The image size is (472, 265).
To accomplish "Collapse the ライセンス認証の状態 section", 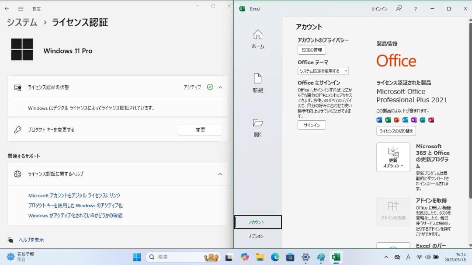I will tap(220, 87).
